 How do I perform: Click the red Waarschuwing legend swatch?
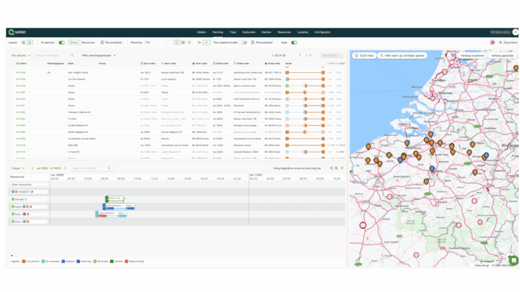(127, 261)
